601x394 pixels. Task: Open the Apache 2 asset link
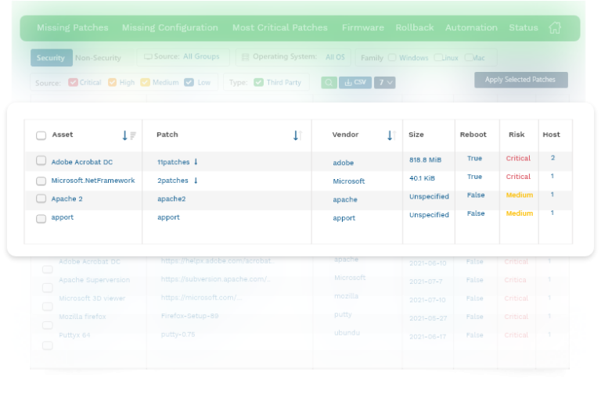pos(67,199)
